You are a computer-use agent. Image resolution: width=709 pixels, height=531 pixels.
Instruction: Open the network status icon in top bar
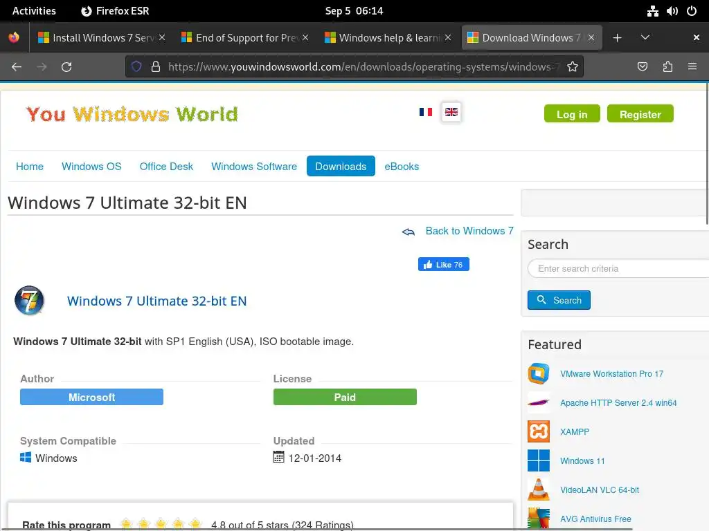coord(652,11)
